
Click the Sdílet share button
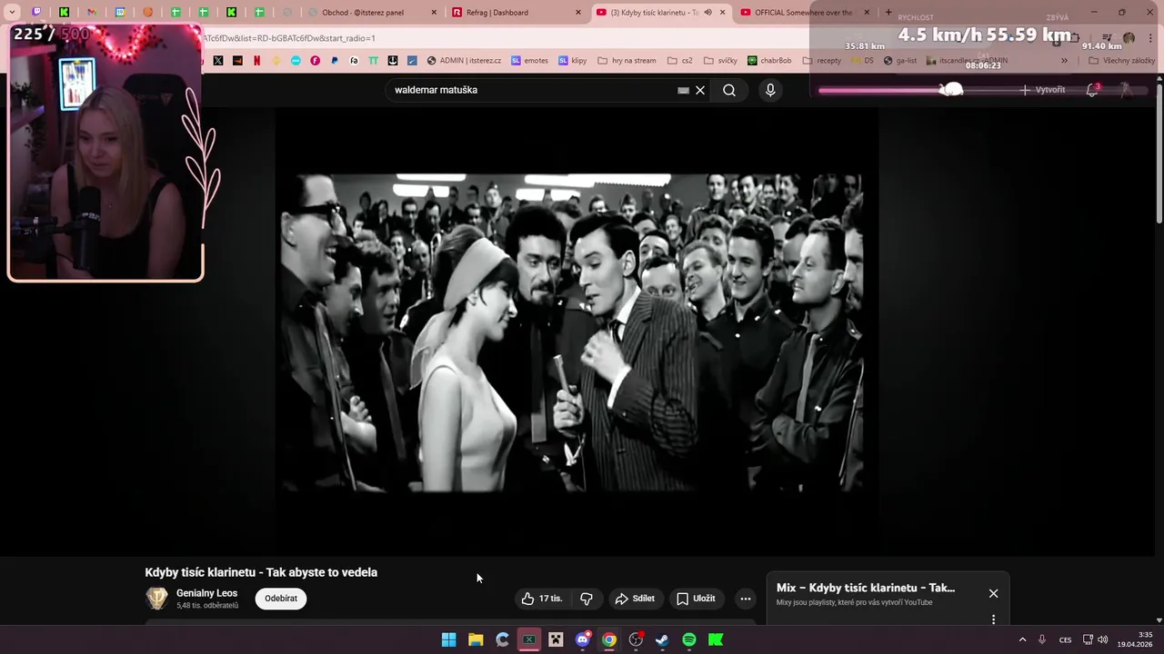(x=635, y=599)
